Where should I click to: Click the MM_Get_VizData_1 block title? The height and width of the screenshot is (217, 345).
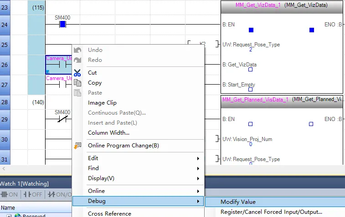click(258, 5)
